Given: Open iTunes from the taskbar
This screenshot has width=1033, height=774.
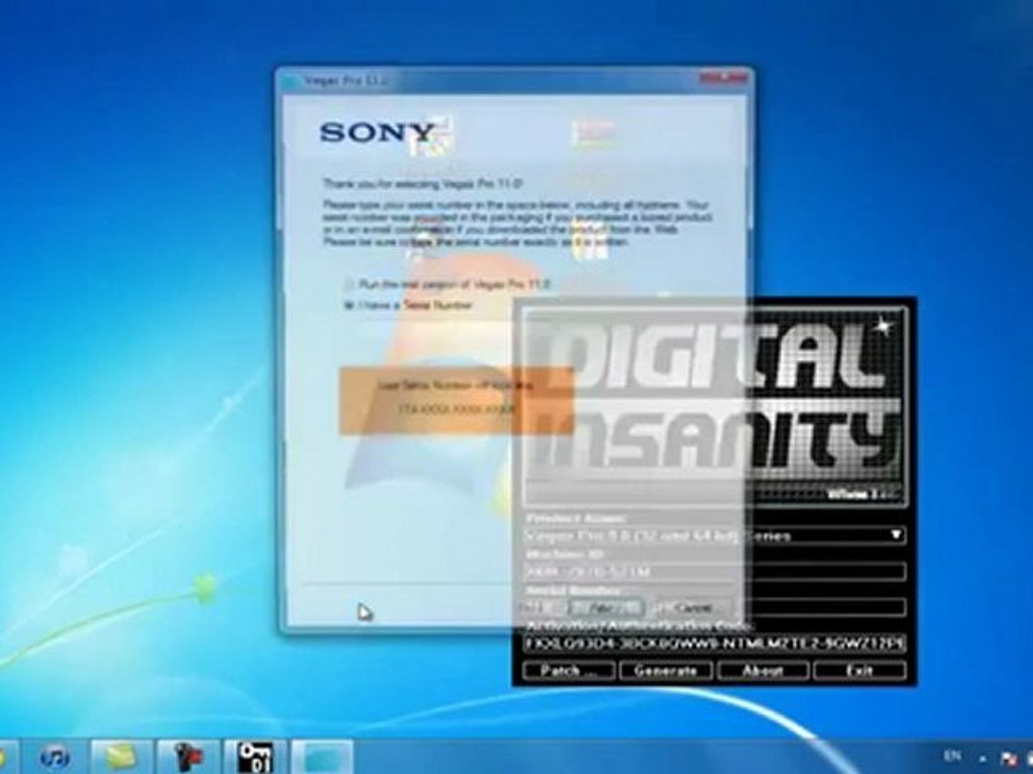Looking at the screenshot, I should pos(55,757).
